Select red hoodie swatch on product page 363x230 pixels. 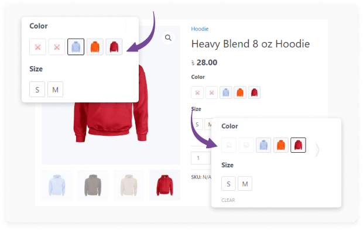click(254, 92)
